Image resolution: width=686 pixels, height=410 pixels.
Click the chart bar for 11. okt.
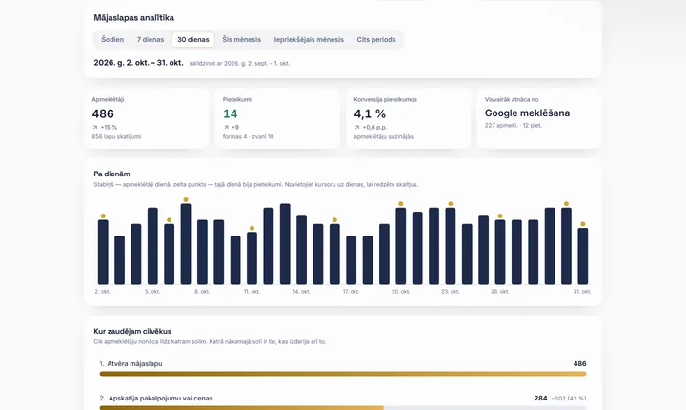(252, 258)
